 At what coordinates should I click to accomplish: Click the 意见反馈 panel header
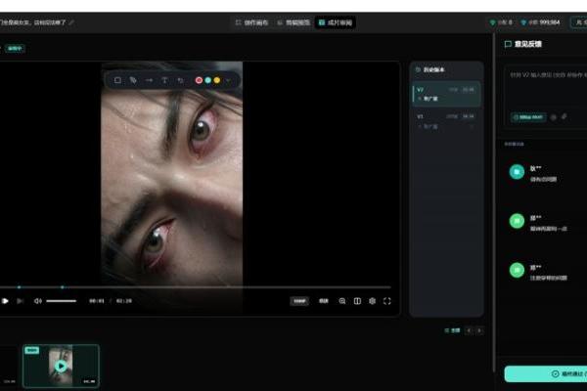click(523, 44)
